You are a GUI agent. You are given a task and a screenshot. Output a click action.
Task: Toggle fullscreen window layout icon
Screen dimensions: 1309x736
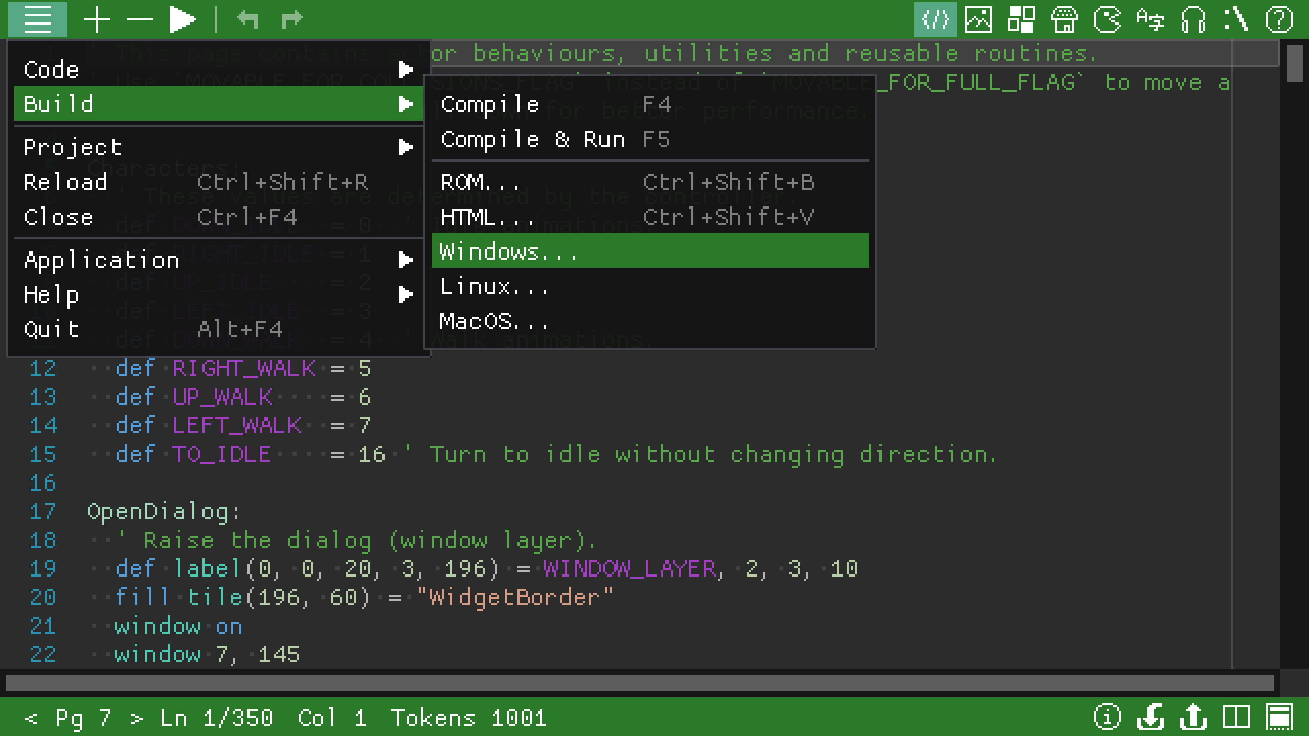1279,717
